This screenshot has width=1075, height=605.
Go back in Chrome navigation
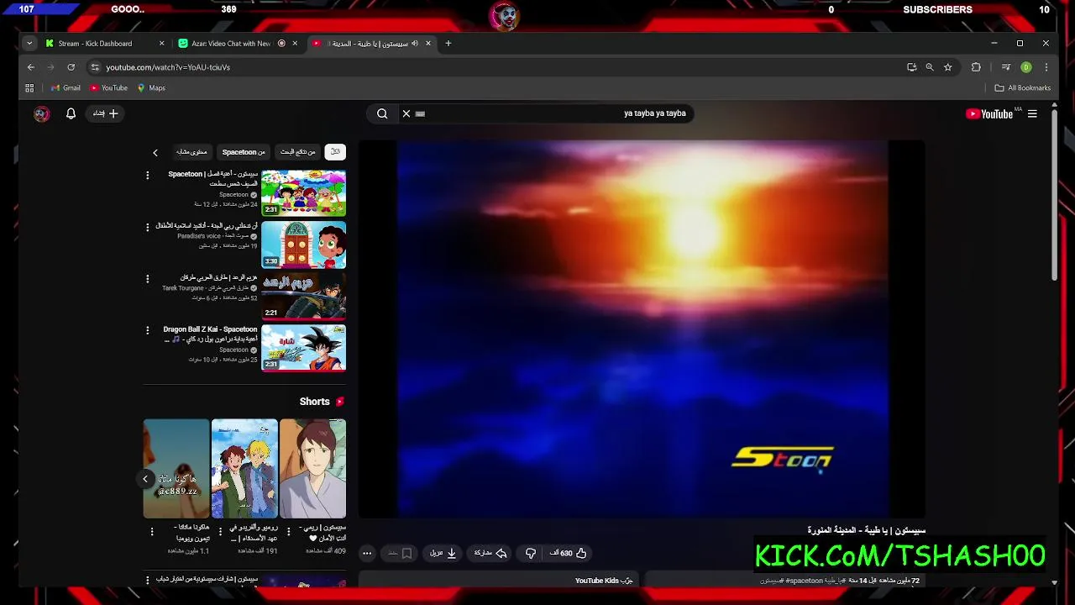click(x=31, y=67)
